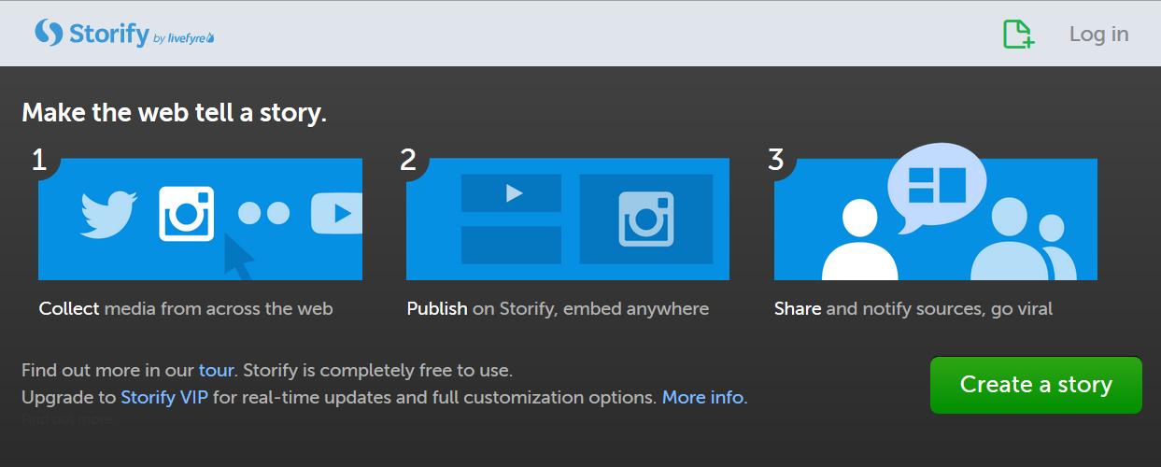Click the white person silhouette in panel 3
The image size is (1161, 467).
[x=860, y=241]
